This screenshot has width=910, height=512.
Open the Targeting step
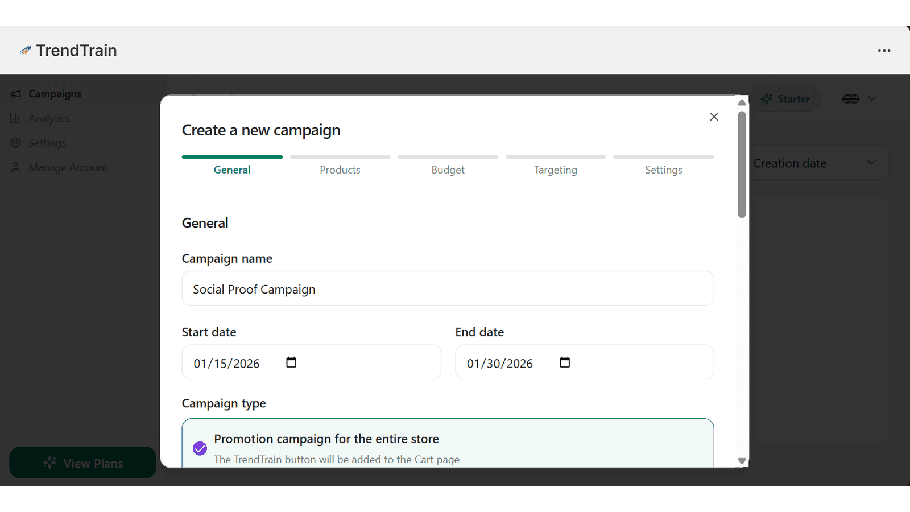[x=555, y=169]
